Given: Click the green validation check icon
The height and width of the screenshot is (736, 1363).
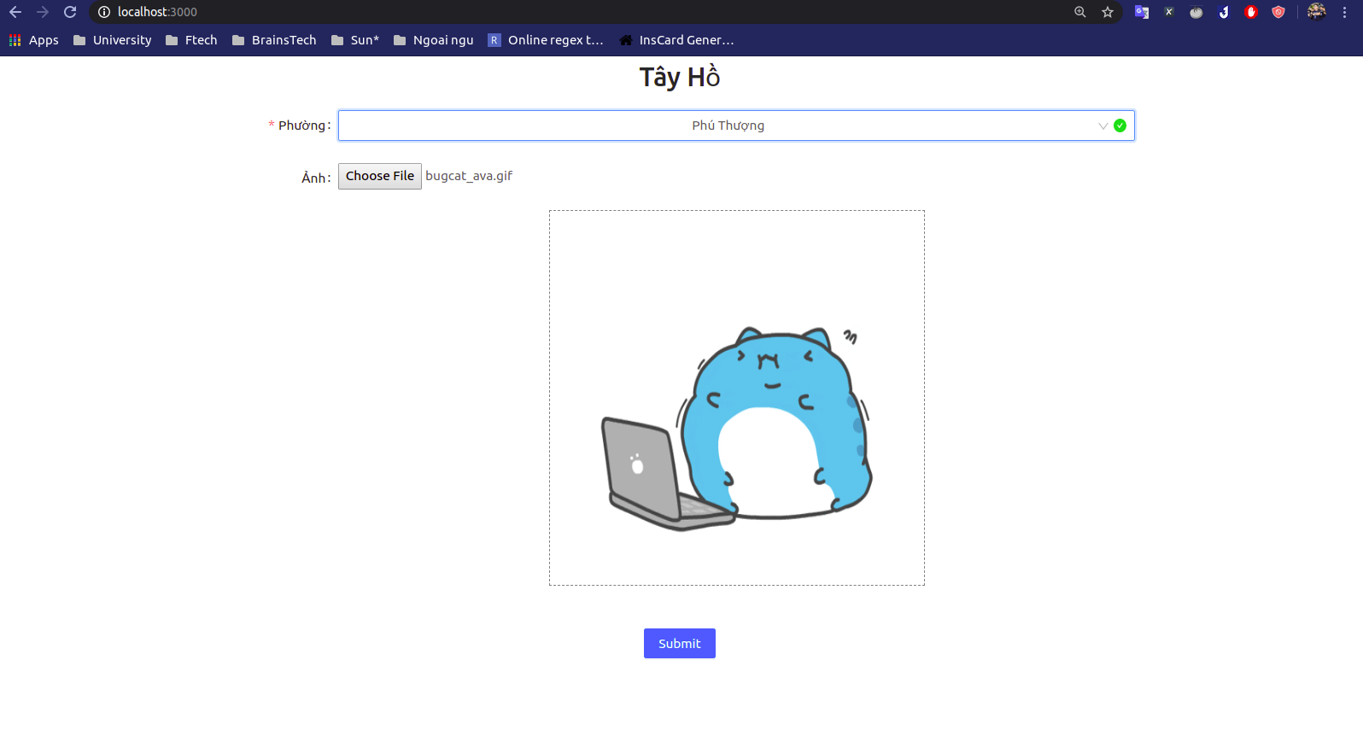Looking at the screenshot, I should point(1120,126).
